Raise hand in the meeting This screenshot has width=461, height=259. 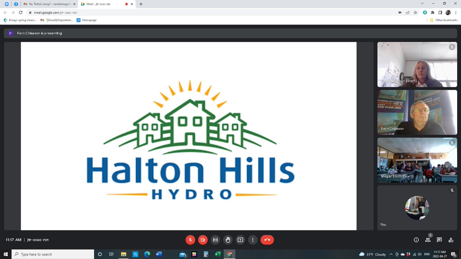coord(228,240)
